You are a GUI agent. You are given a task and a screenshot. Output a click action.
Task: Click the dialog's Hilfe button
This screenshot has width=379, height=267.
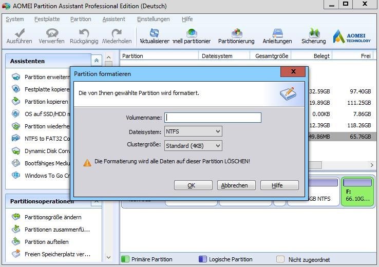click(x=279, y=185)
